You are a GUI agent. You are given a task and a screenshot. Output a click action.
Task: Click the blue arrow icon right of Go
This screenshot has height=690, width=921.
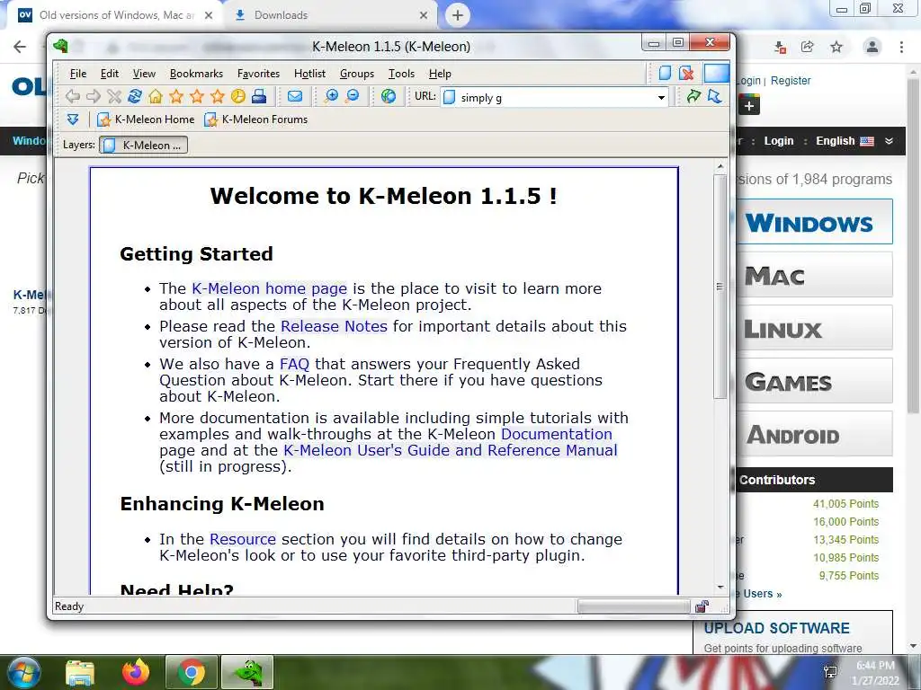(714, 96)
